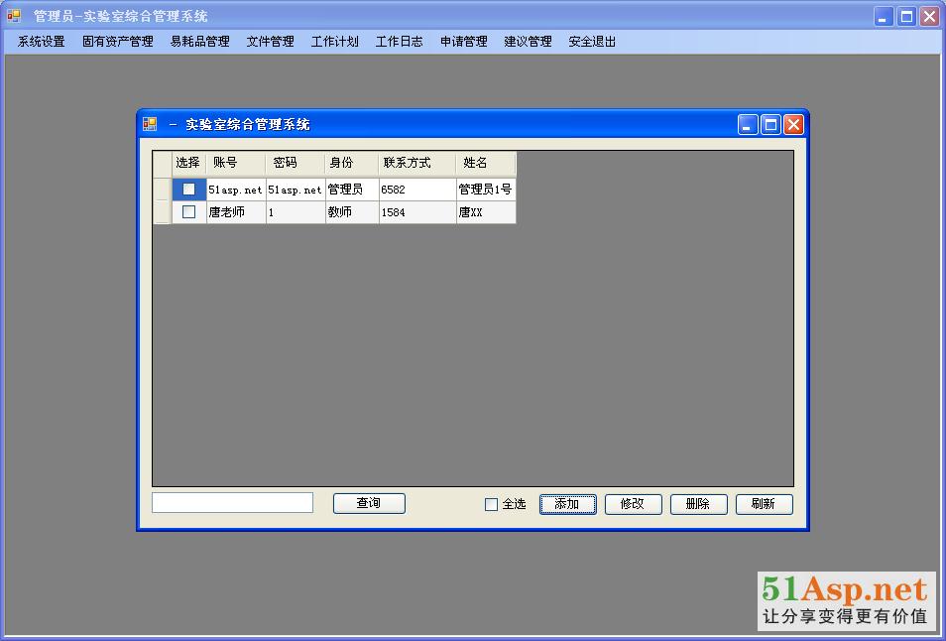
Task: Click the 修改 button
Action: [x=634, y=504]
